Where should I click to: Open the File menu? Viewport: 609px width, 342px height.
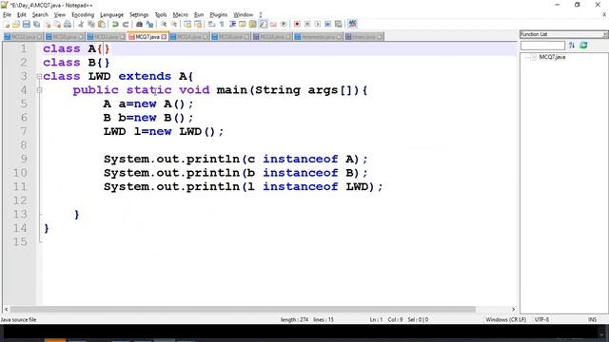(7, 15)
